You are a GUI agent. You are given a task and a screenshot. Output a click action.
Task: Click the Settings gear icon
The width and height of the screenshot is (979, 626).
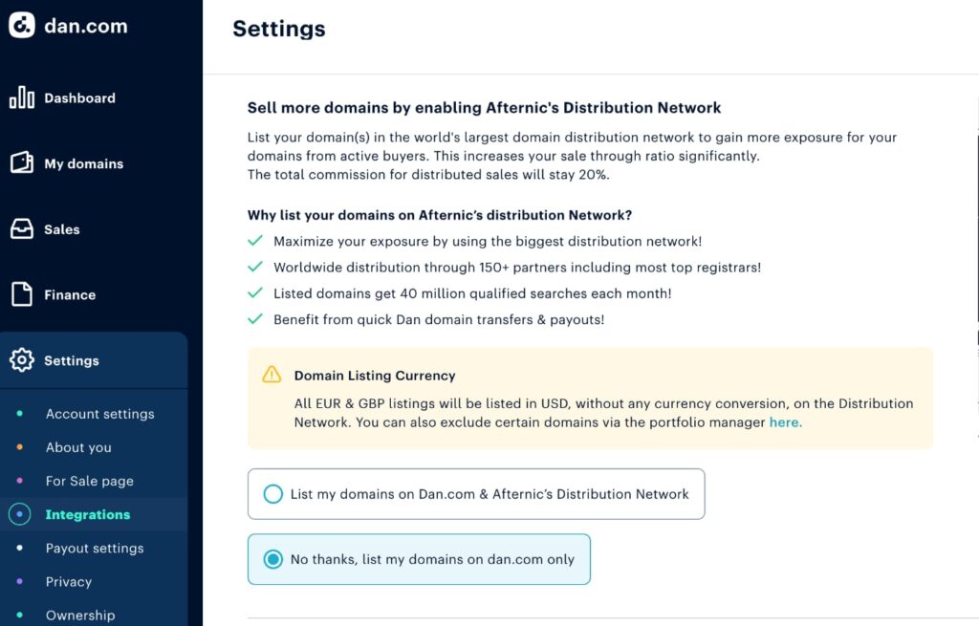(22, 360)
